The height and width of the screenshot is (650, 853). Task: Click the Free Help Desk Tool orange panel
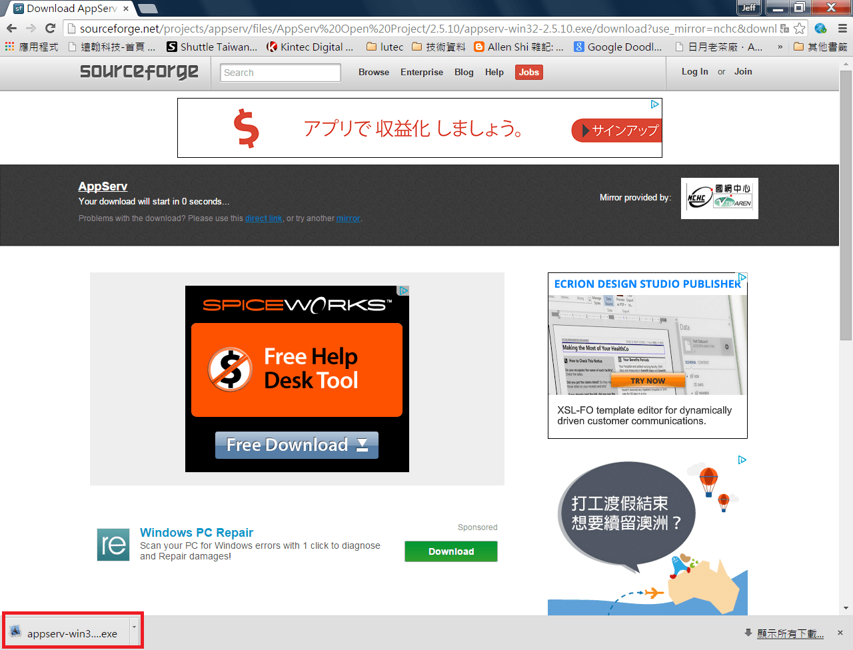pos(297,370)
